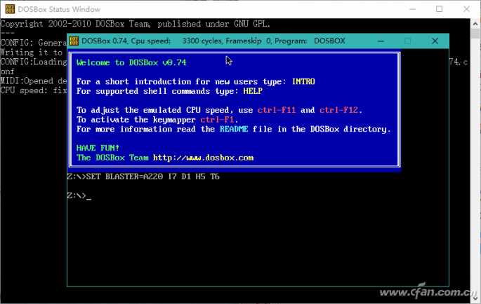Click the yellow HELP command text

[253, 91]
